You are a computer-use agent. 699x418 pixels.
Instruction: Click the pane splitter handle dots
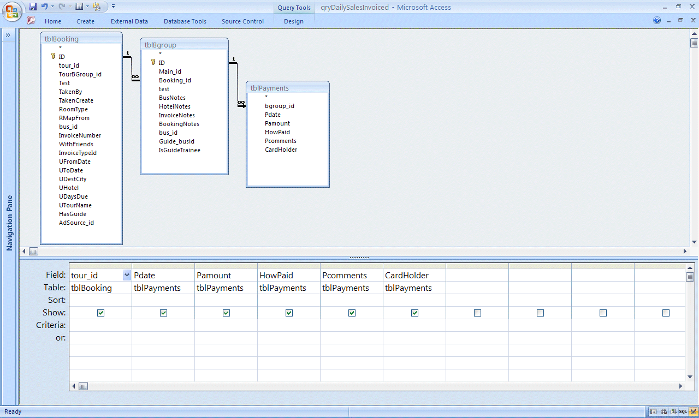[x=359, y=258]
